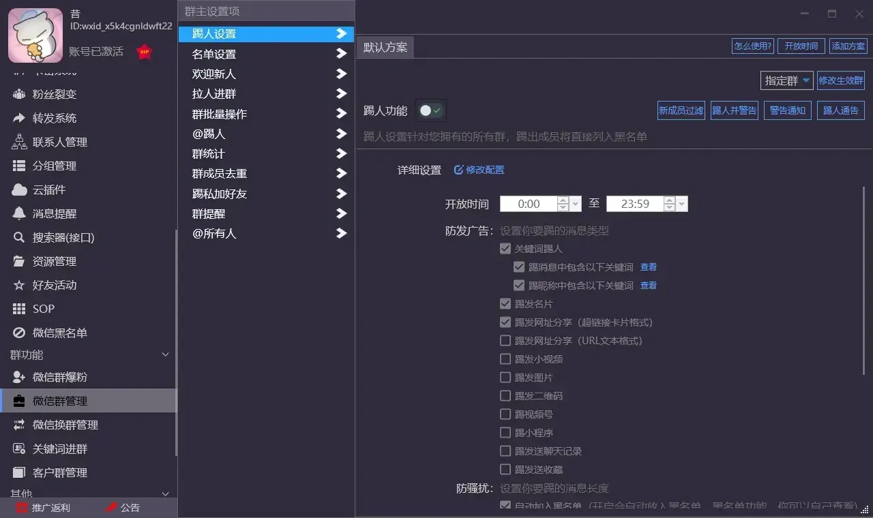This screenshot has width=873, height=518.
Task: Click the 踢人通告 button
Action: click(841, 110)
